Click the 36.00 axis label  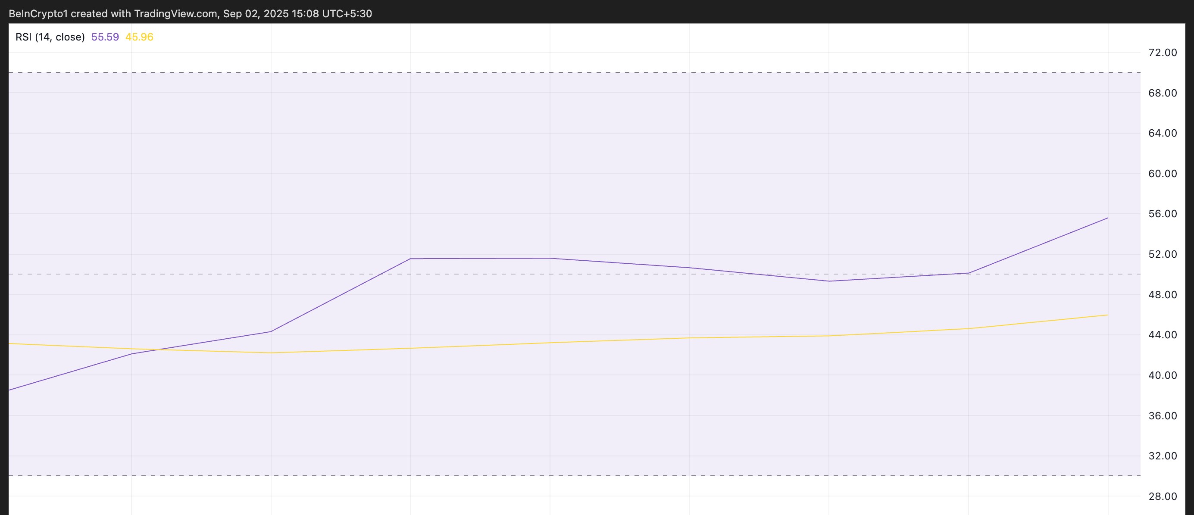click(1163, 415)
